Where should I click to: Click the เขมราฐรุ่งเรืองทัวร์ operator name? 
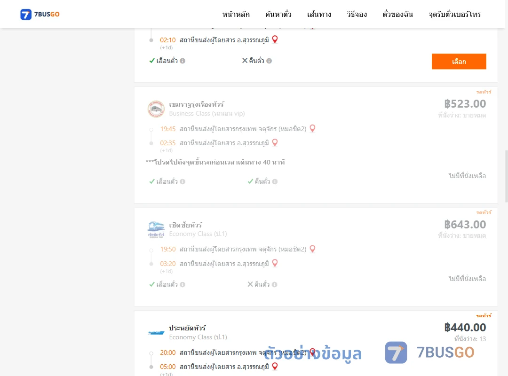pos(197,104)
